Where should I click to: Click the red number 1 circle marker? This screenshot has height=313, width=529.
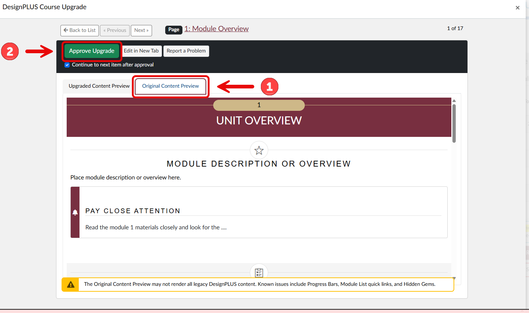pyautogui.click(x=270, y=87)
